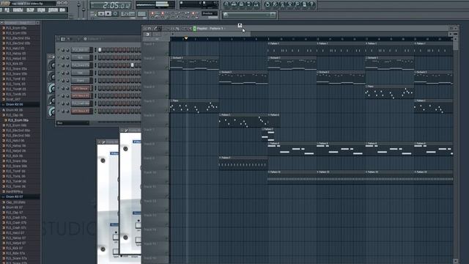Mute third channel in step sequencer
Screen dimensions: 469x264
coord(59,65)
